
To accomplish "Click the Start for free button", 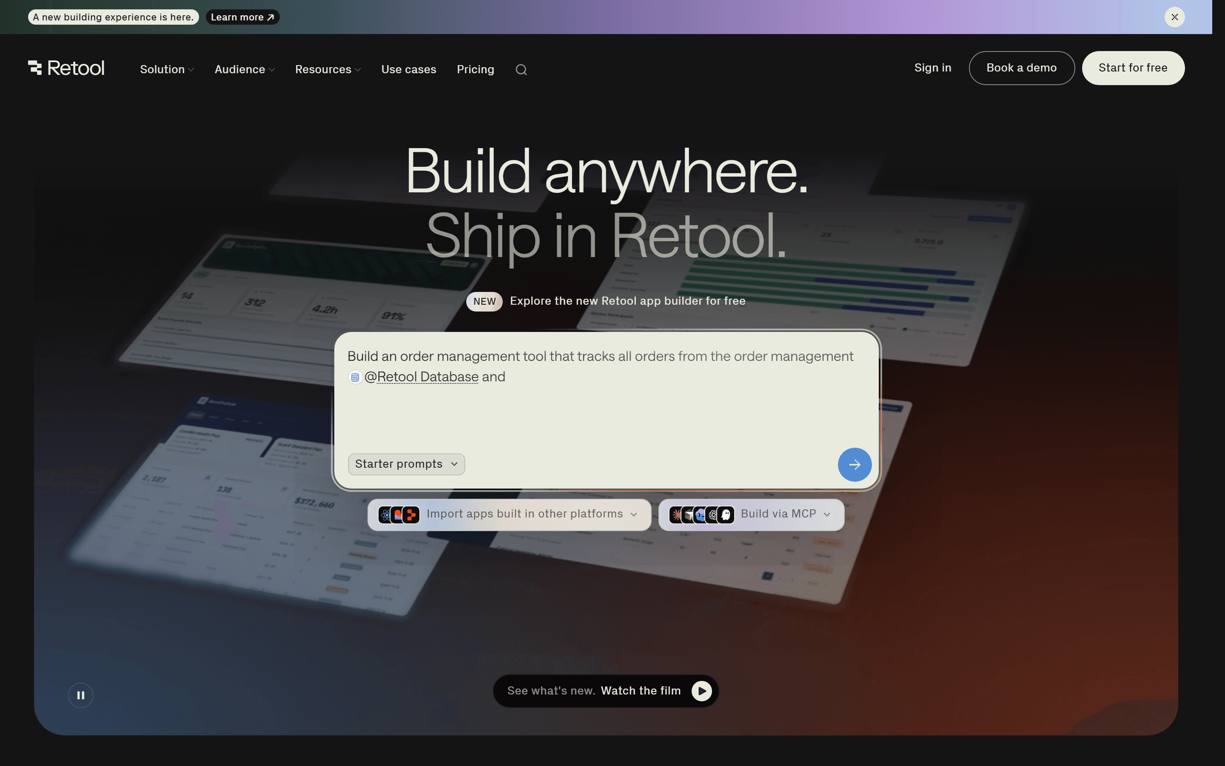I will point(1133,68).
